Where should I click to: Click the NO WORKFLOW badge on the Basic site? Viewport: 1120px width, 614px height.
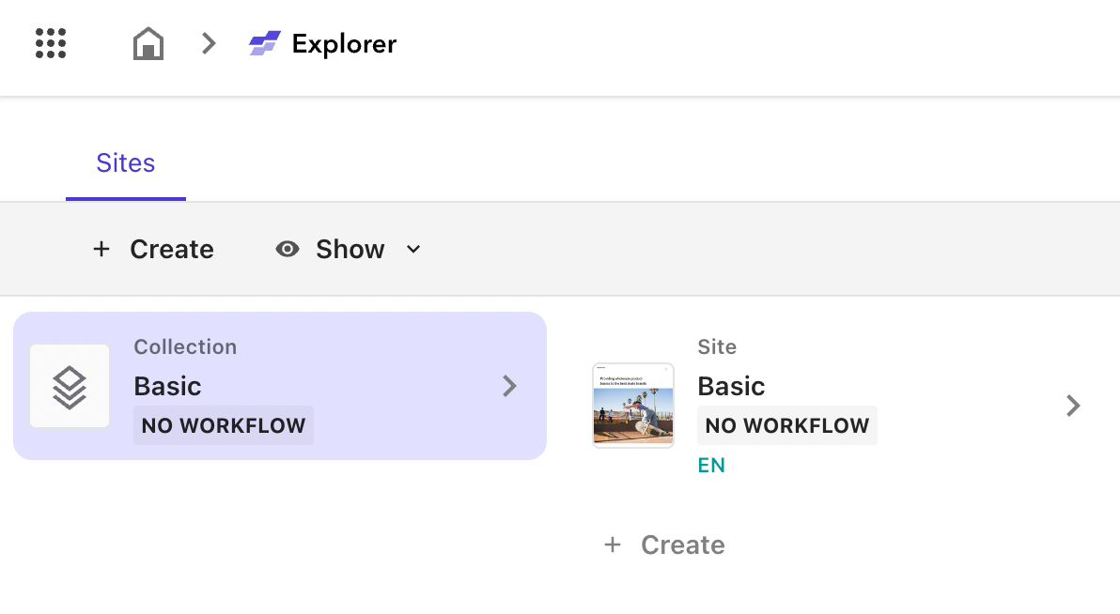coord(787,425)
